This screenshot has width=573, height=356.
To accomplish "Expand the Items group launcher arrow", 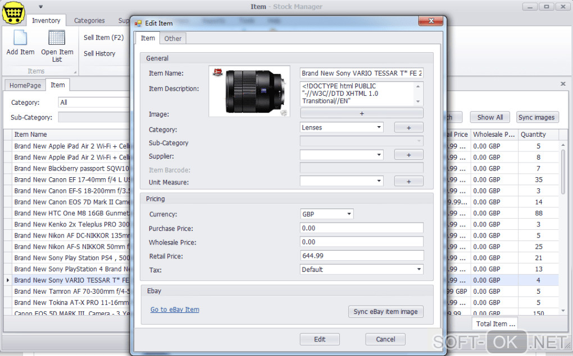I will 75,72.
